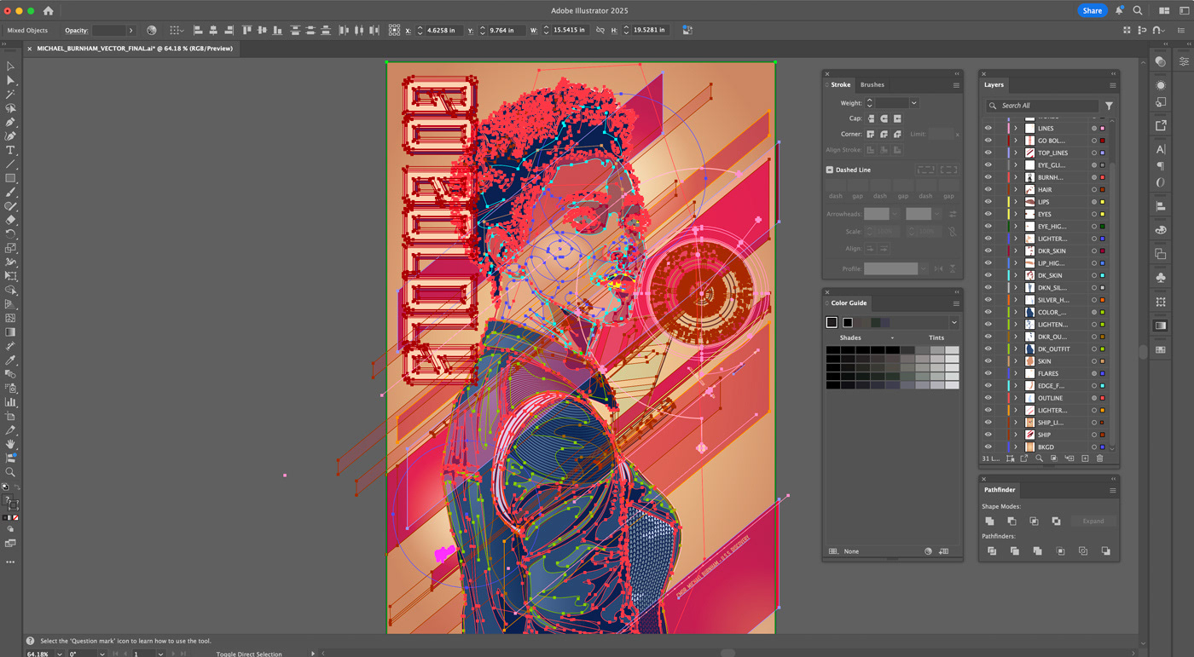Viewport: 1194px width, 657px height.
Task: Hide the EYES layer
Action: tap(988, 214)
